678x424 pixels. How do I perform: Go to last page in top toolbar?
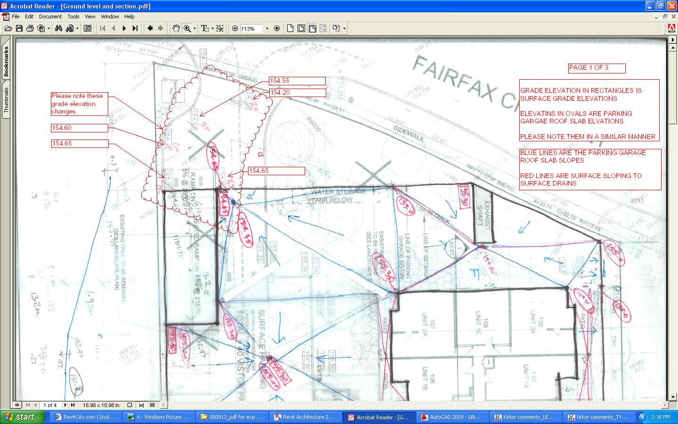[135, 28]
